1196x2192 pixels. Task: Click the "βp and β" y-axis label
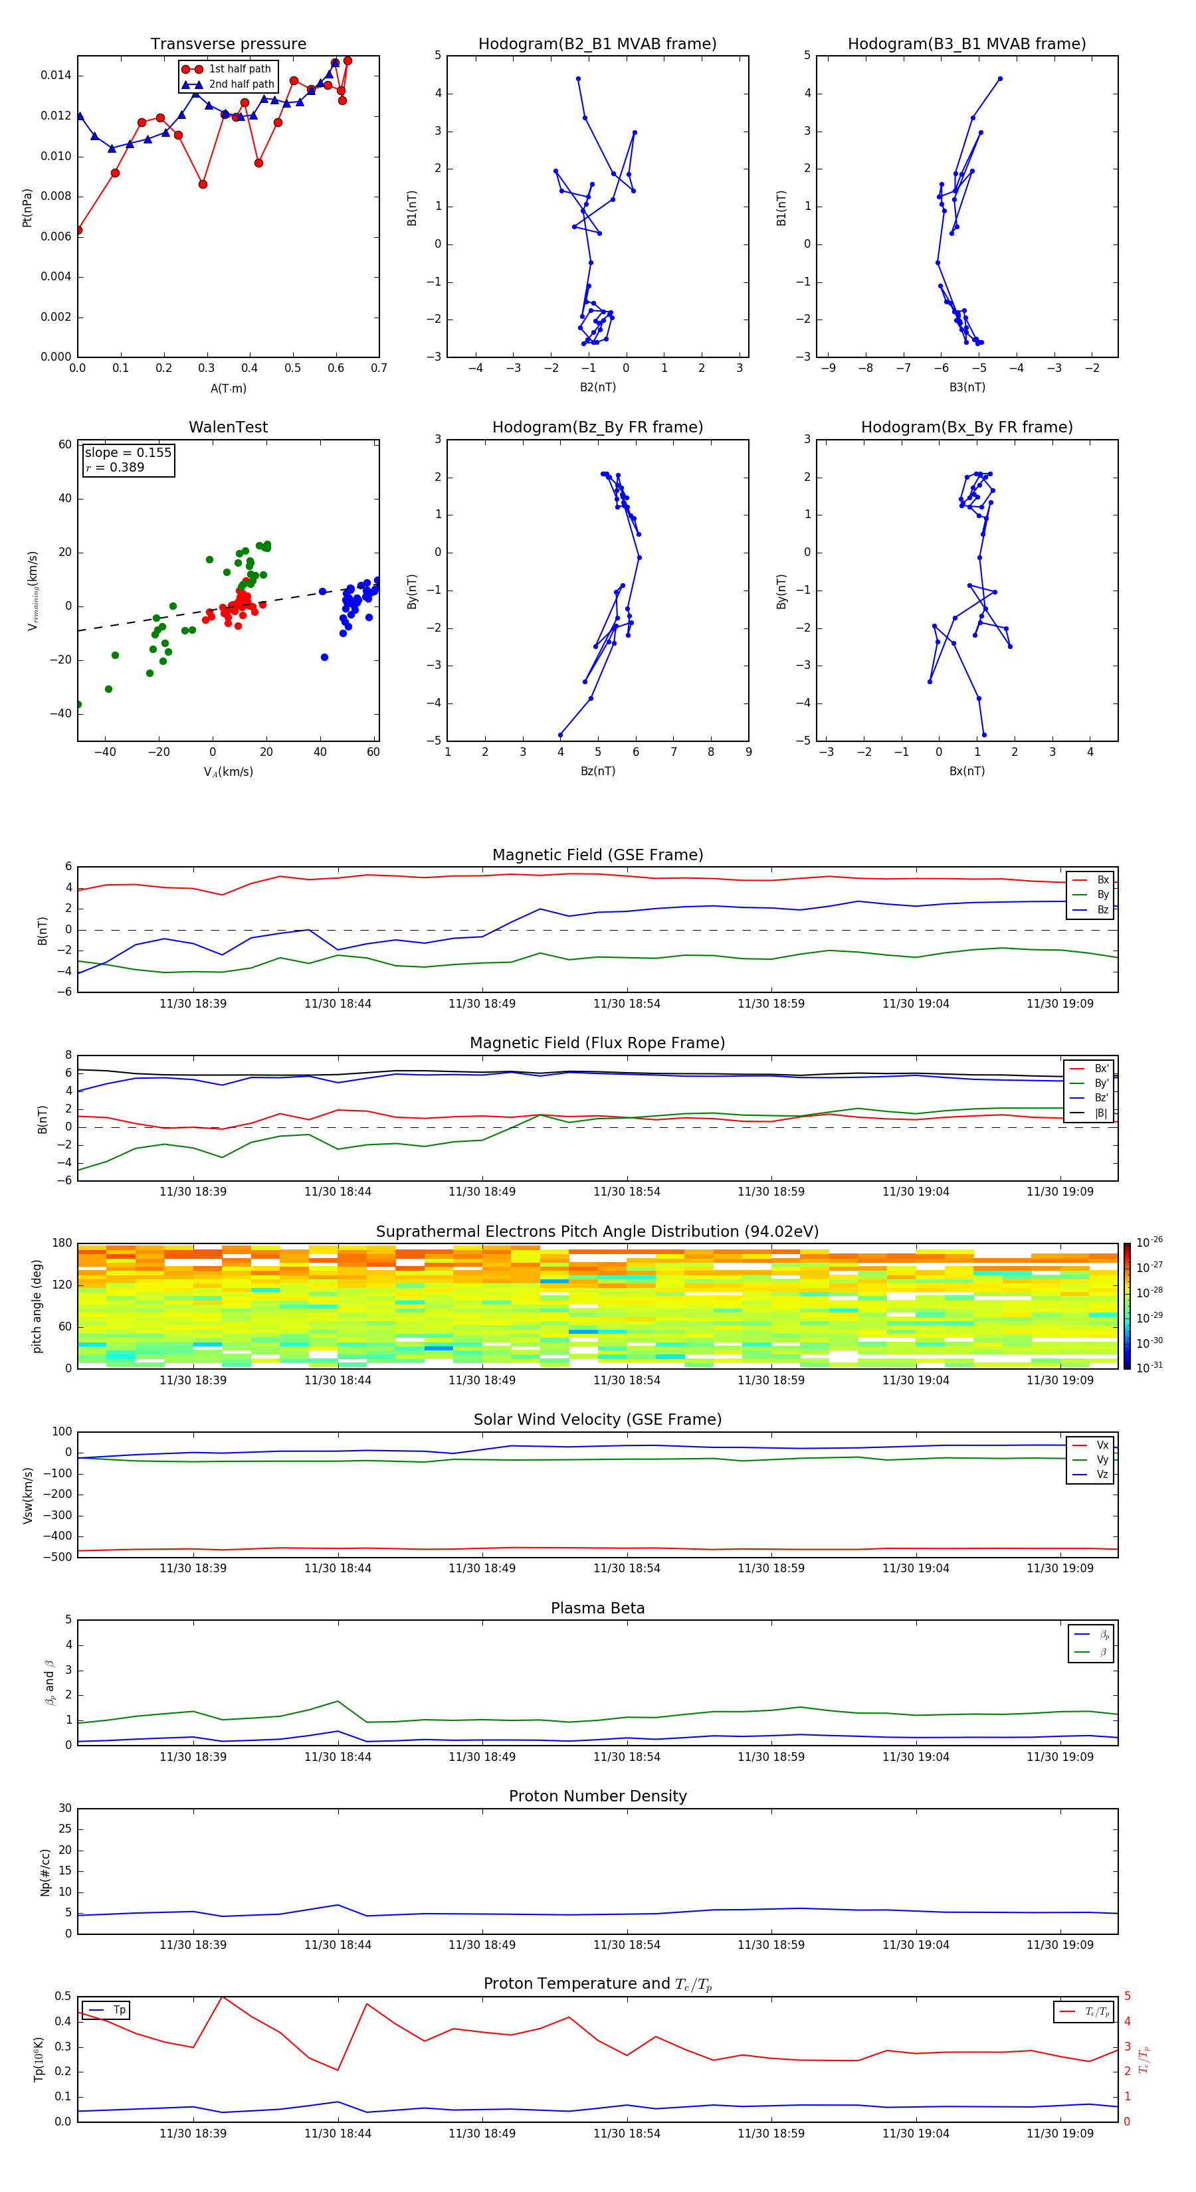[50, 1683]
